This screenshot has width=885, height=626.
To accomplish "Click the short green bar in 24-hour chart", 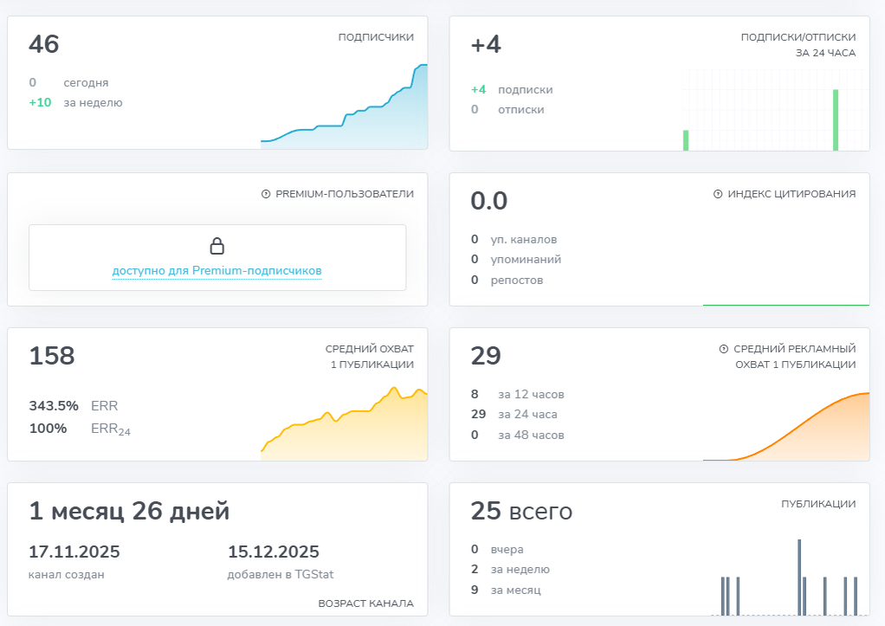I will coord(686,140).
